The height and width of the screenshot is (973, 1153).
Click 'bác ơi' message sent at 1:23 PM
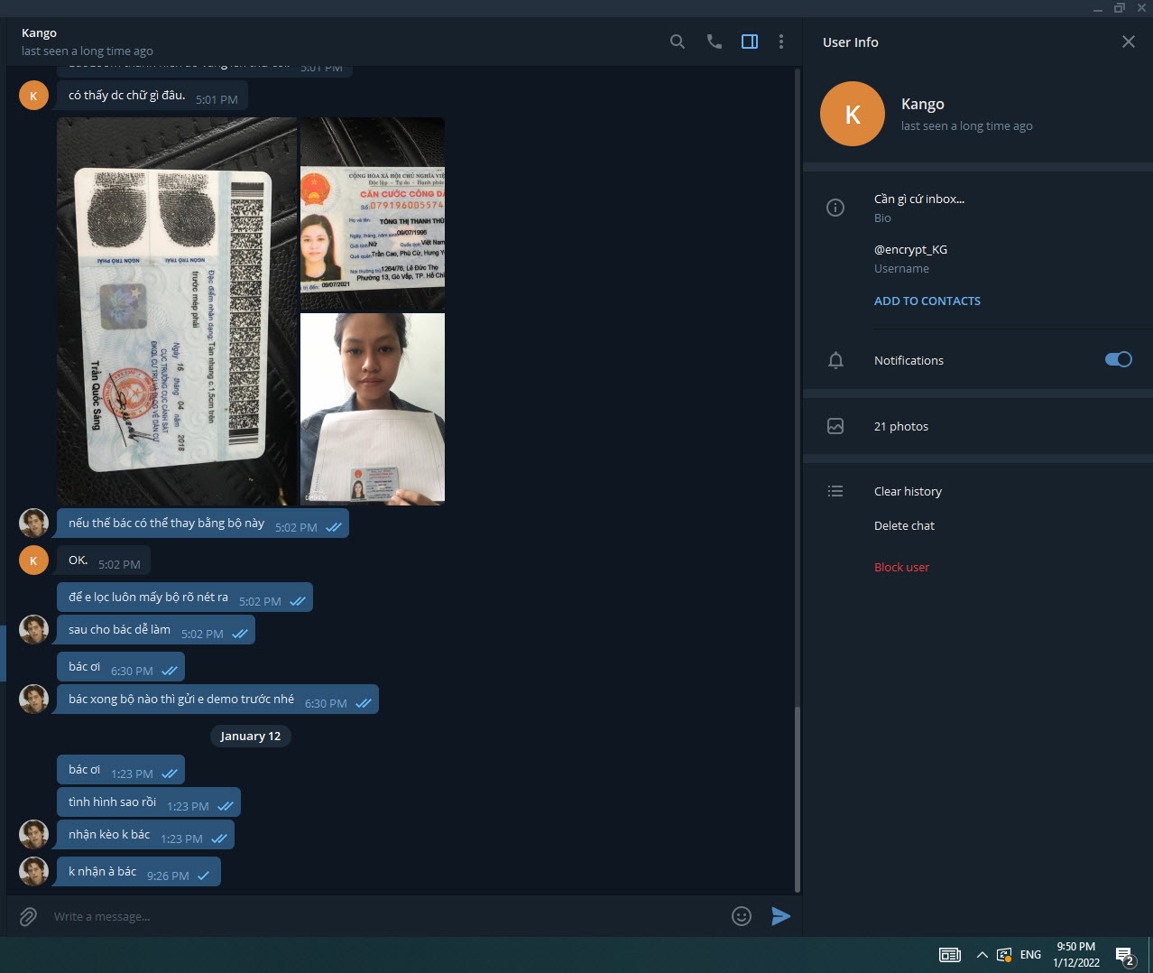coord(121,770)
